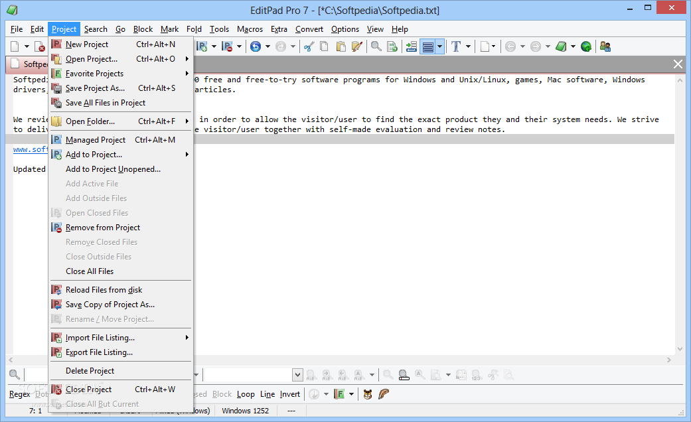The image size is (691, 422).
Task: Select Save All Files in Project
Action: coord(120,103)
